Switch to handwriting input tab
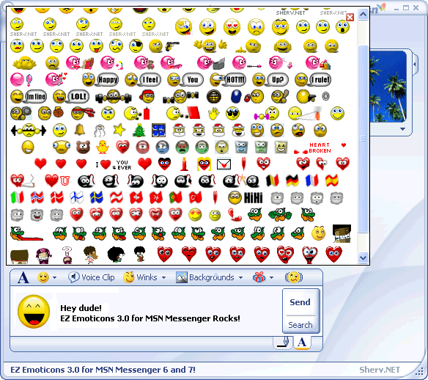The width and height of the screenshot is (428, 380). click(283, 343)
